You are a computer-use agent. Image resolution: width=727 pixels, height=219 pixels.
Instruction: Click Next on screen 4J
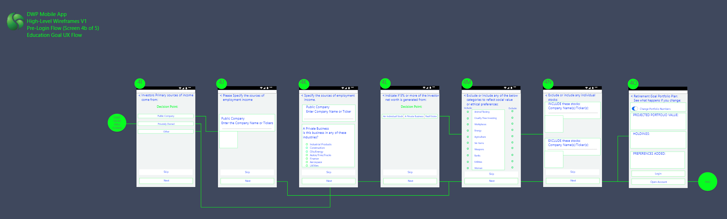[x=247, y=181]
